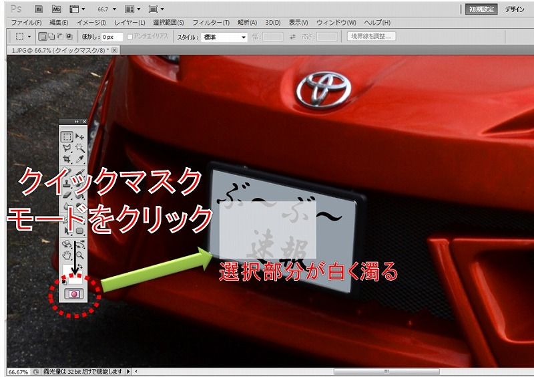Viewport: 534px width, 377px height.
Task: Select the Path Selection arrow tool
Action: point(67,231)
